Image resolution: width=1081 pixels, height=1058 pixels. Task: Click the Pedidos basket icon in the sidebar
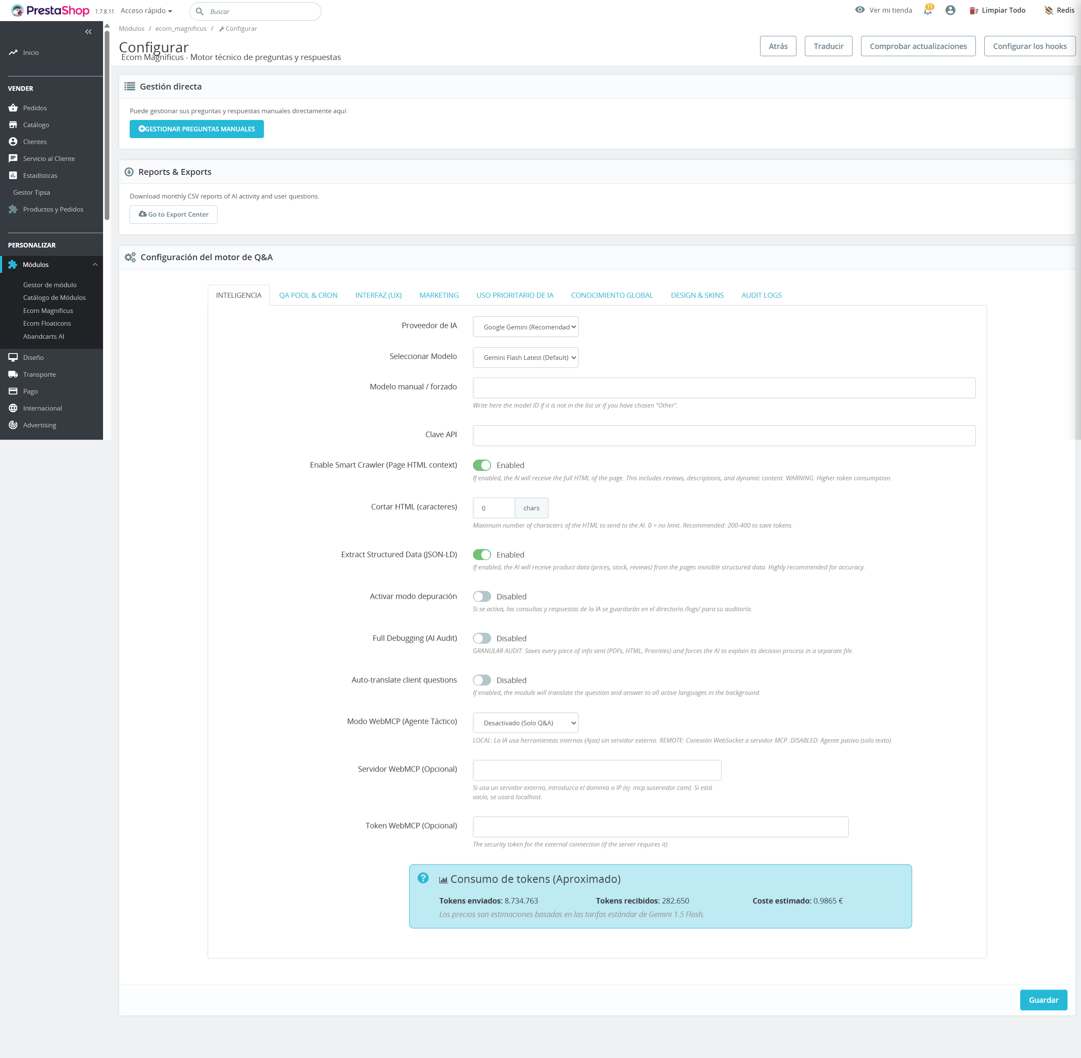click(x=13, y=108)
